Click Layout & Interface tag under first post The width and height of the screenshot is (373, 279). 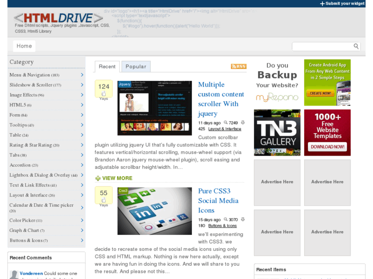[x=225, y=129]
